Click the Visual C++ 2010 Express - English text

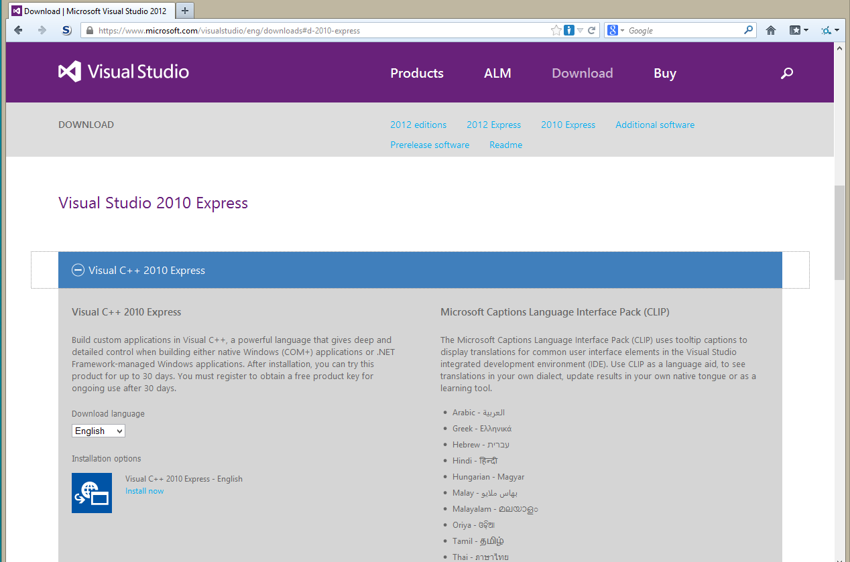click(184, 479)
